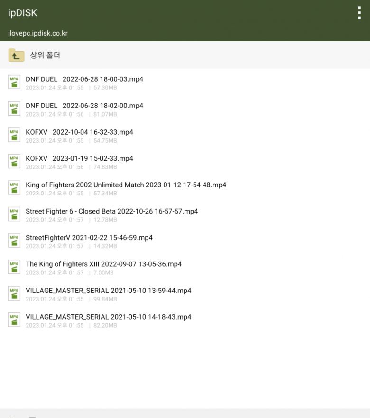Open Street Fighter 6 Closed Beta video
Screen dimensions: 370x418
(x=111, y=211)
